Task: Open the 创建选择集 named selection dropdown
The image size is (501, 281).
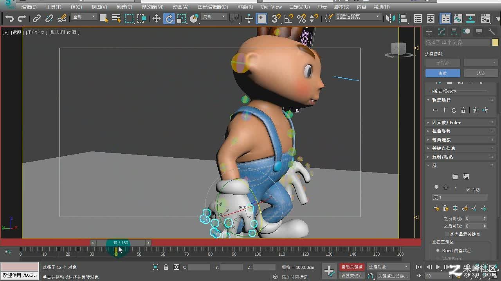Action: [x=358, y=17]
